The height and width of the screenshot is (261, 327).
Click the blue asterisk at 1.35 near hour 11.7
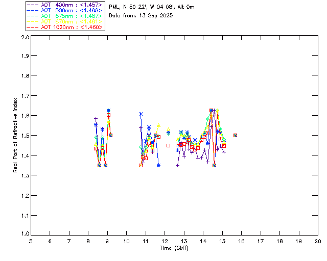click(x=159, y=166)
